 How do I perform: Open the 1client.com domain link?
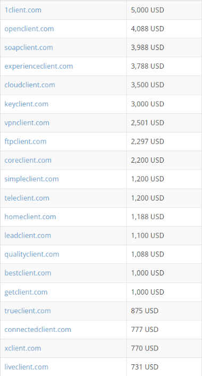click(x=23, y=10)
